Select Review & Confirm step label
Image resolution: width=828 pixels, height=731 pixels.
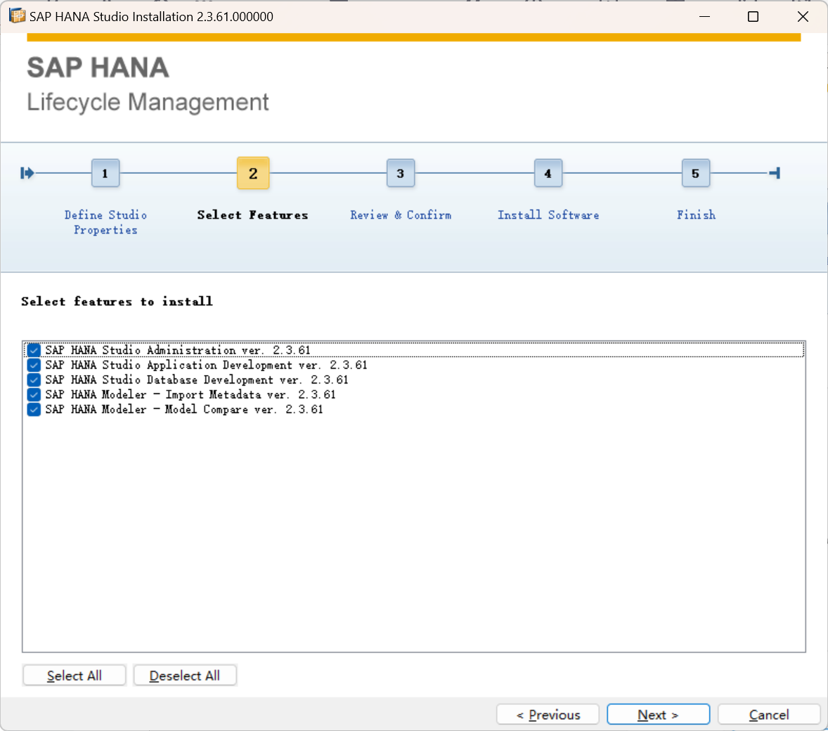click(x=401, y=215)
